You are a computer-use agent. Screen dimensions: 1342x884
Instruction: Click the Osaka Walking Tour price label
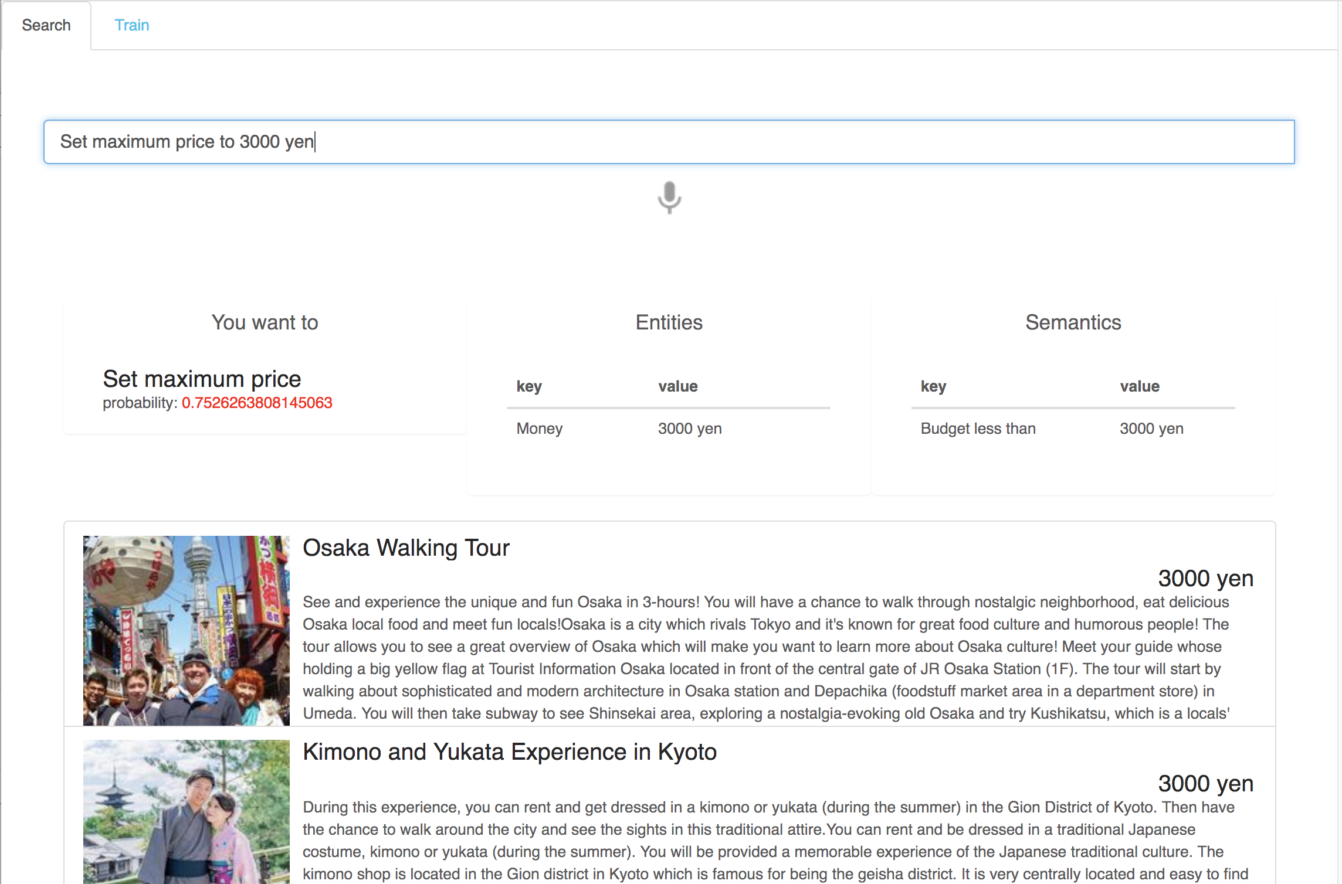pyautogui.click(x=1205, y=579)
